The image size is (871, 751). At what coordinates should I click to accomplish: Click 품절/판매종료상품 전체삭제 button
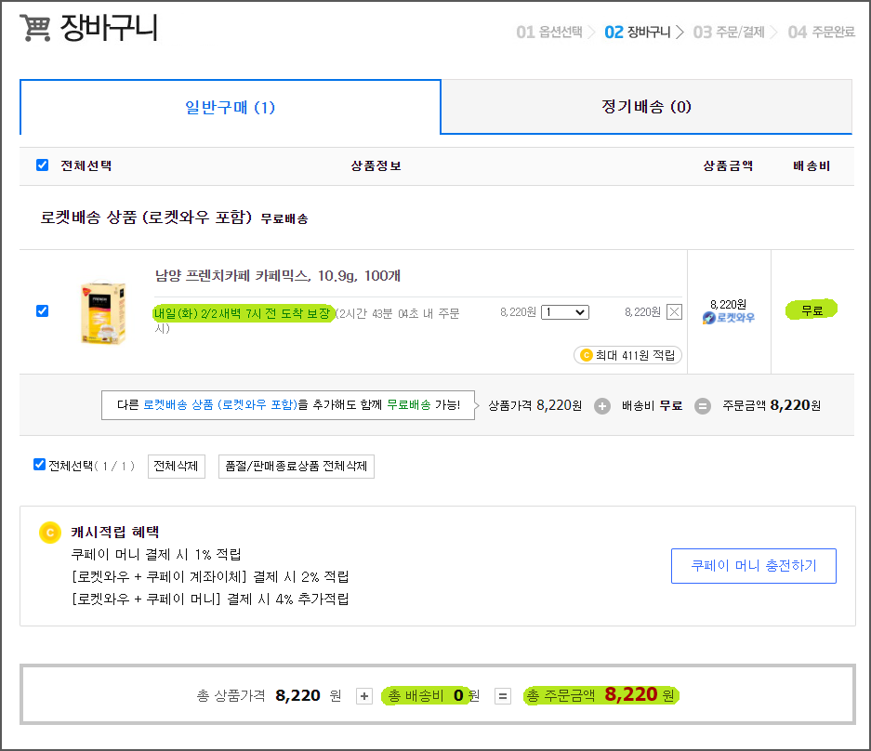[x=297, y=466]
